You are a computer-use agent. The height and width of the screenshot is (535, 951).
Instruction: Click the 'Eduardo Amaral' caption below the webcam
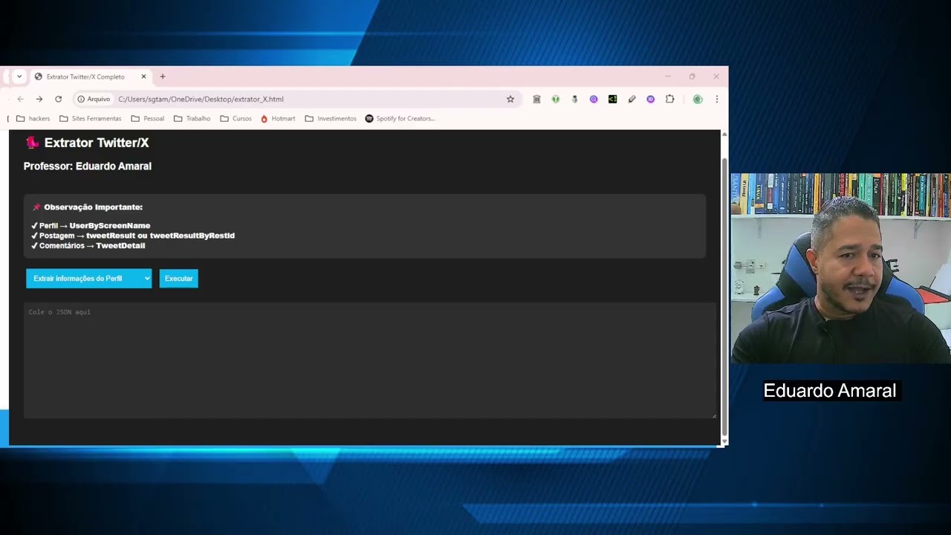830,391
